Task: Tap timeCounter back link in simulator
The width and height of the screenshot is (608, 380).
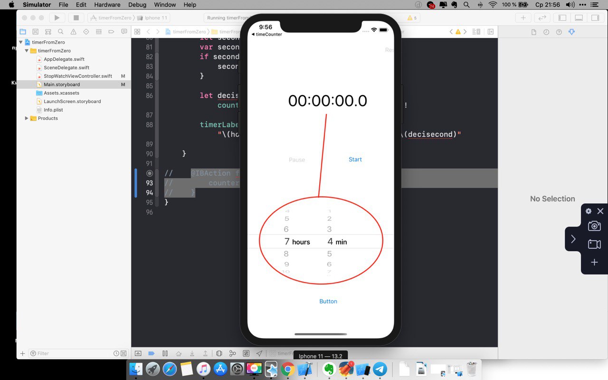Action: [x=266, y=34]
